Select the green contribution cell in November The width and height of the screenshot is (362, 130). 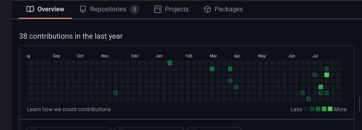coord(115,93)
